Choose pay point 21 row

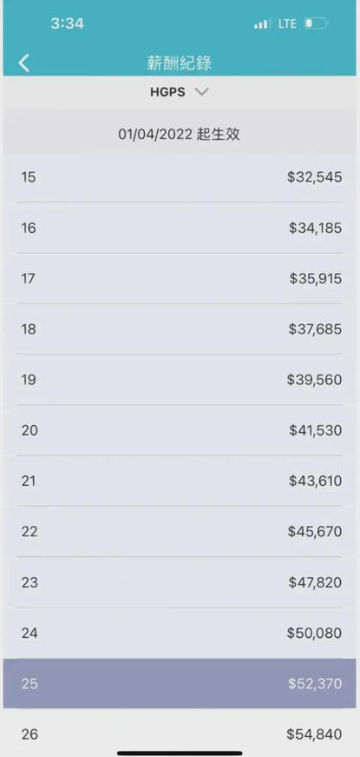click(x=180, y=481)
